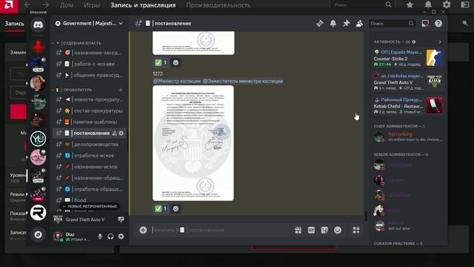
Task: Toggle checkmark reaction under upper document
Action: [x=161, y=62]
